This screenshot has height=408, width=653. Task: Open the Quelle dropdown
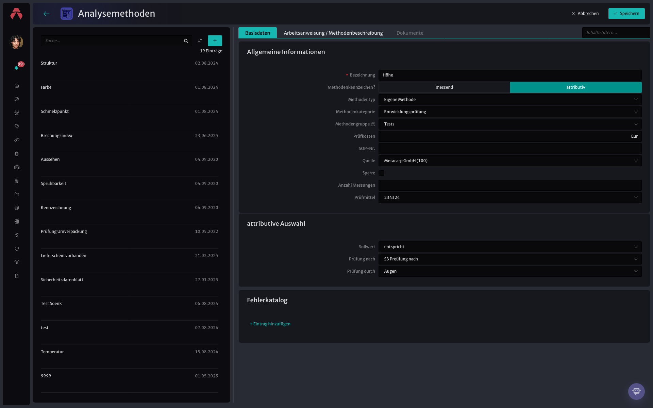tap(510, 161)
